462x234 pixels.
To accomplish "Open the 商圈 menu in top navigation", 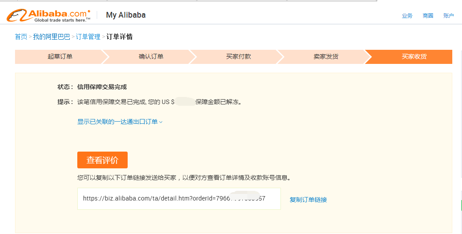I will coord(428,16).
